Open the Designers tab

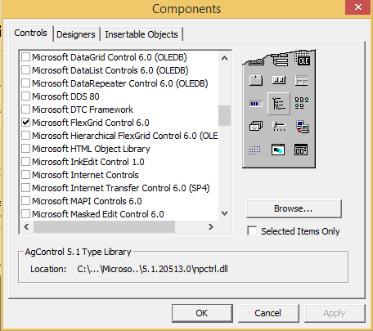[76, 34]
